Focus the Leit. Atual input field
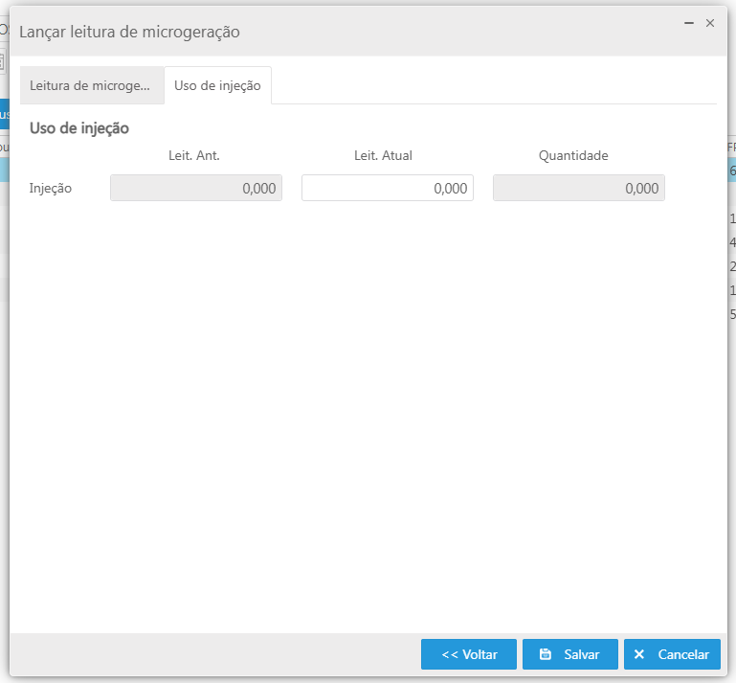The width and height of the screenshot is (736, 683). [x=388, y=188]
